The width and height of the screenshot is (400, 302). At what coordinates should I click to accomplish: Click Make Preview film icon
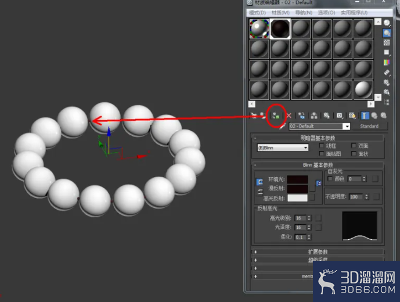tap(387, 73)
